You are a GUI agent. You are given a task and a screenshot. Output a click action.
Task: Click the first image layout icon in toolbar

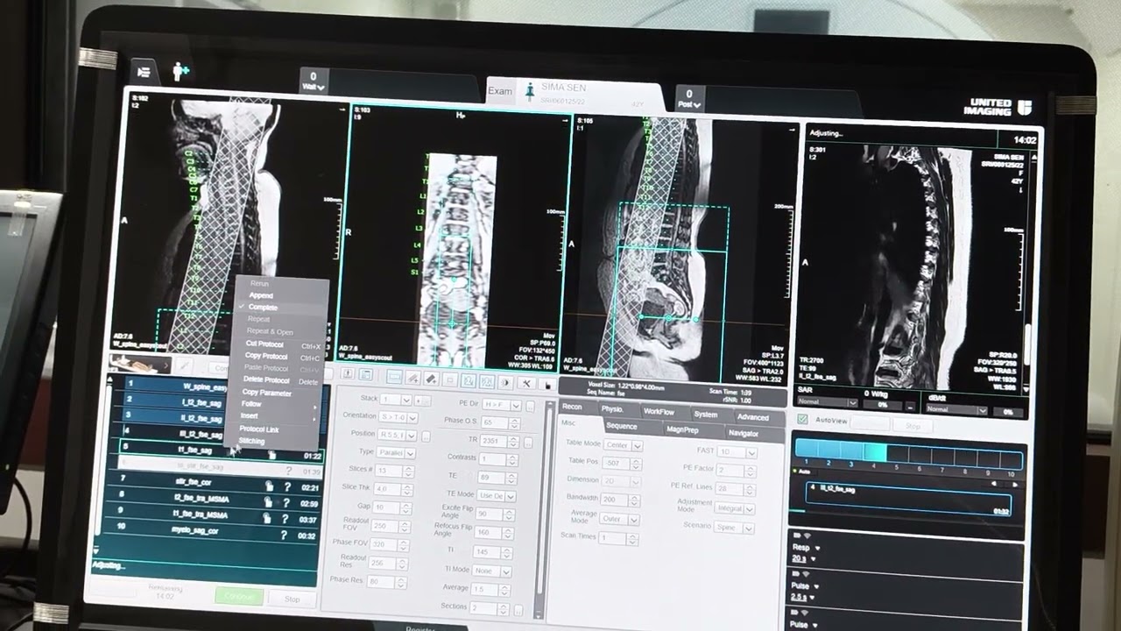coord(347,374)
